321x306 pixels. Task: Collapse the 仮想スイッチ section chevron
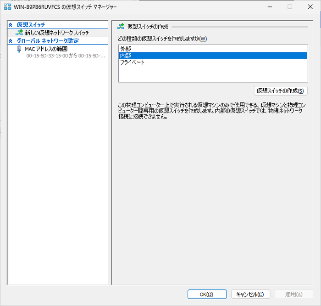click(11, 25)
